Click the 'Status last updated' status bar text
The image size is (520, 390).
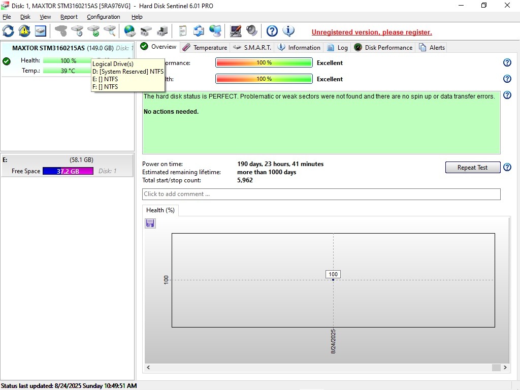pyautogui.click(x=69, y=386)
